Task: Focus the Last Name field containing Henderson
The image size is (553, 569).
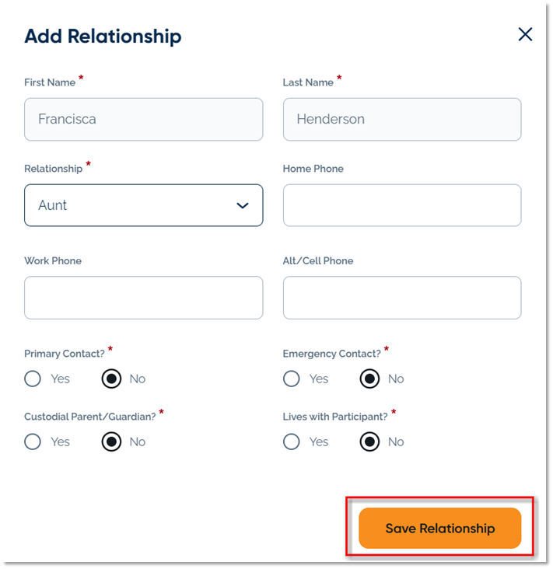Action: point(401,120)
